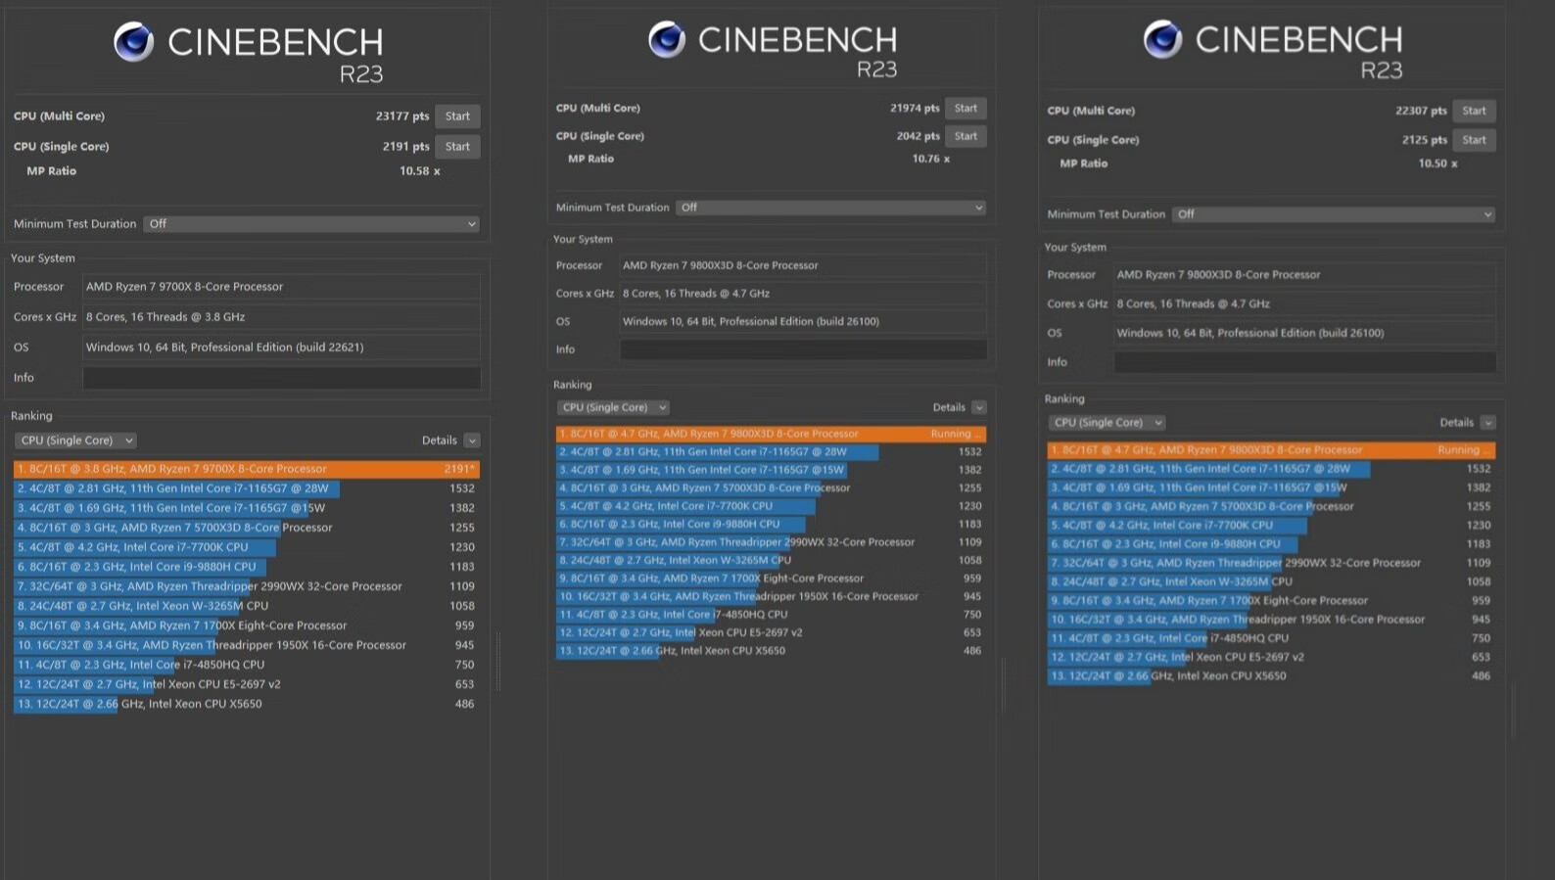
Task: Open ranking CPU (Single Core) dropdown, middle window
Action: 613,407
